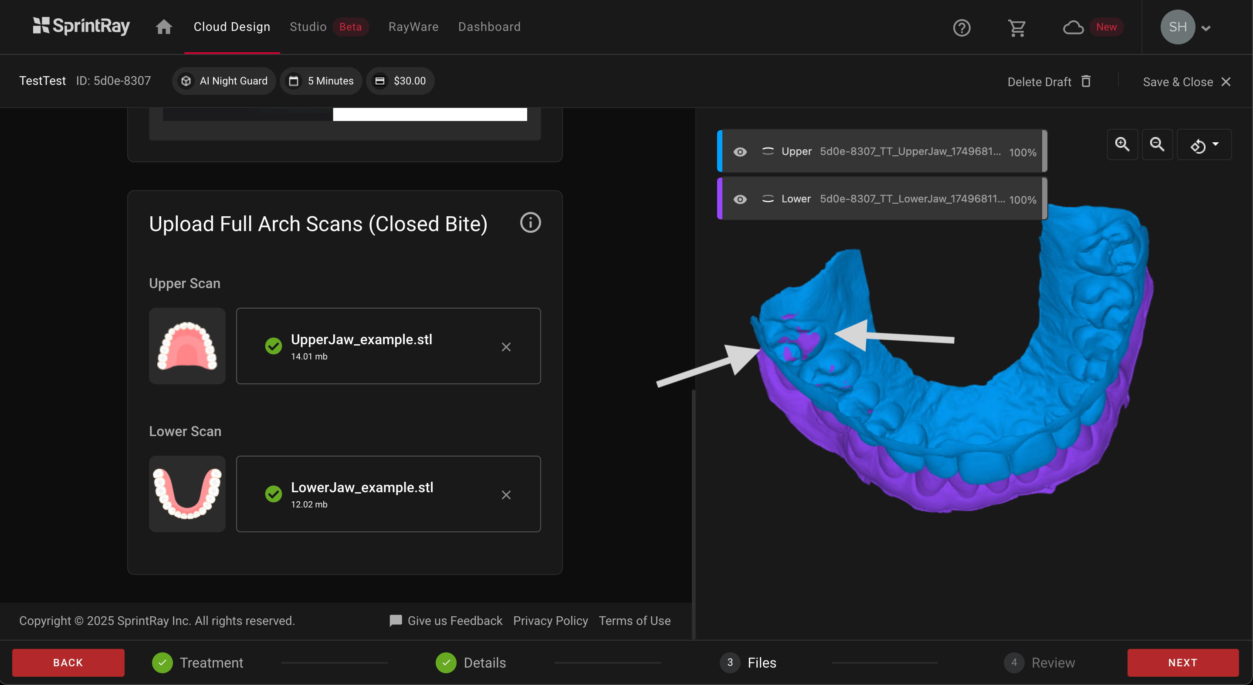Remove UpperJaw_example.stl file
Image resolution: width=1253 pixels, height=685 pixels.
click(x=506, y=346)
